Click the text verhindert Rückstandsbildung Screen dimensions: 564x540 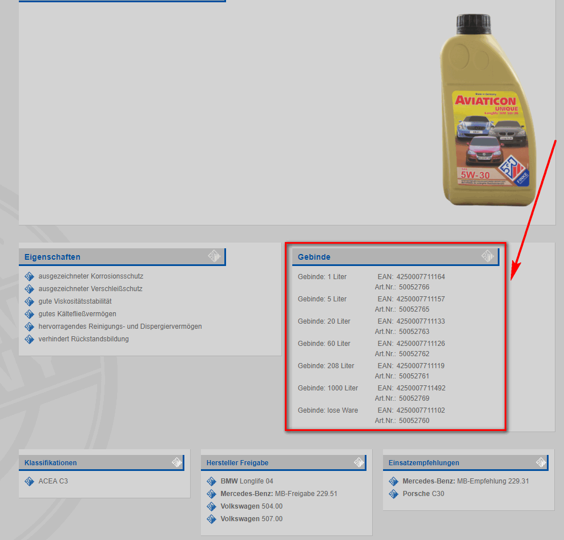[83, 339]
